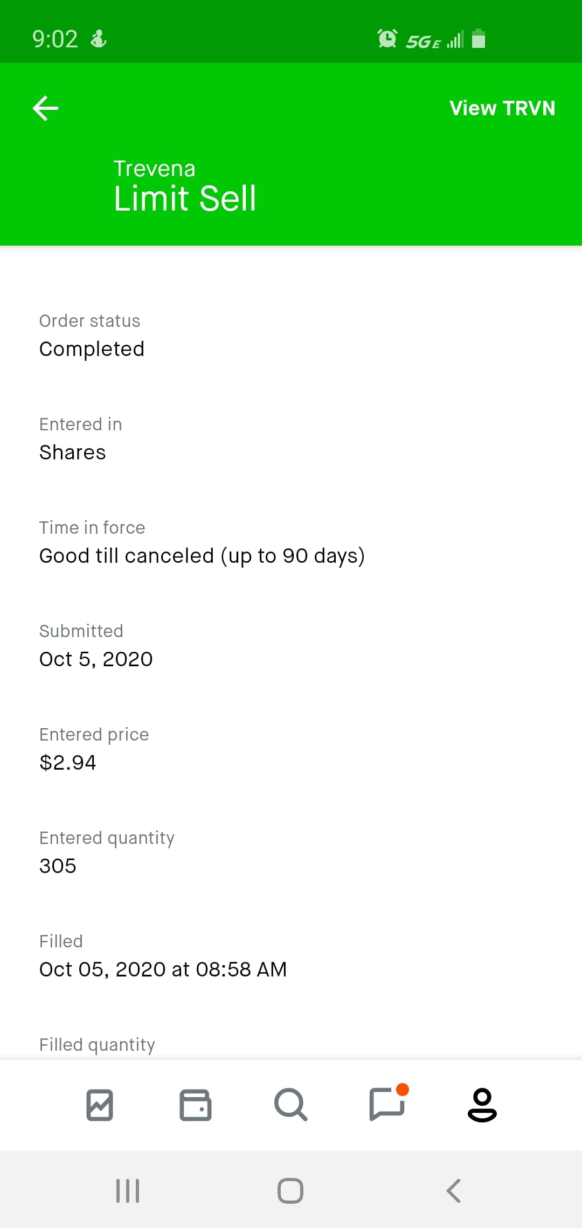Tap the Trevena company name
582x1228 pixels.
point(154,169)
